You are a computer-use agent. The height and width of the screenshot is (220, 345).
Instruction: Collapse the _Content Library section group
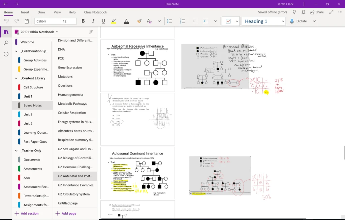[x=16, y=78]
